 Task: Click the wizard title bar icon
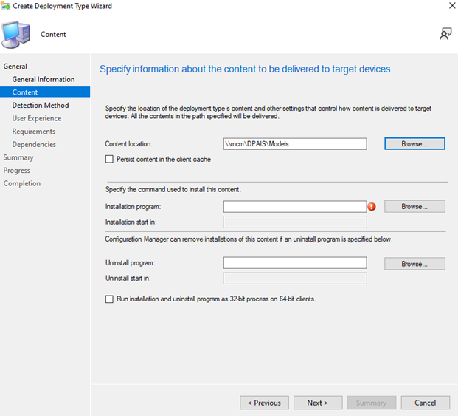point(5,6)
